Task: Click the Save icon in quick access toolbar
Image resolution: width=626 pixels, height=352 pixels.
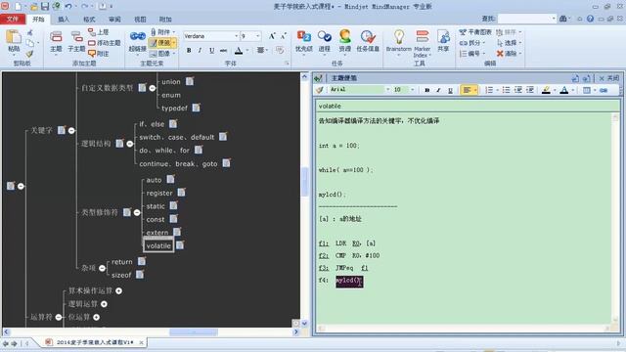Action: [x=45, y=7]
